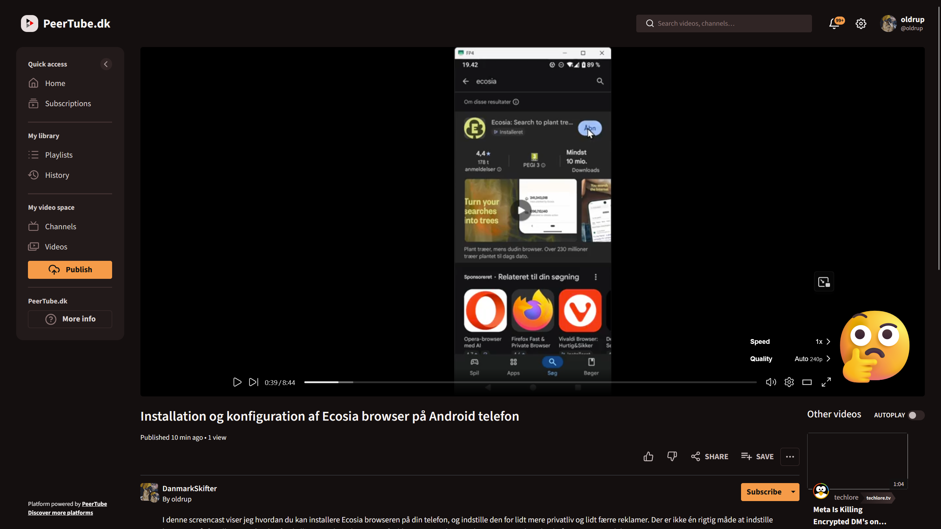The image size is (941, 529).
Task: Click the thumbs down dislike icon
Action: pyautogui.click(x=672, y=457)
